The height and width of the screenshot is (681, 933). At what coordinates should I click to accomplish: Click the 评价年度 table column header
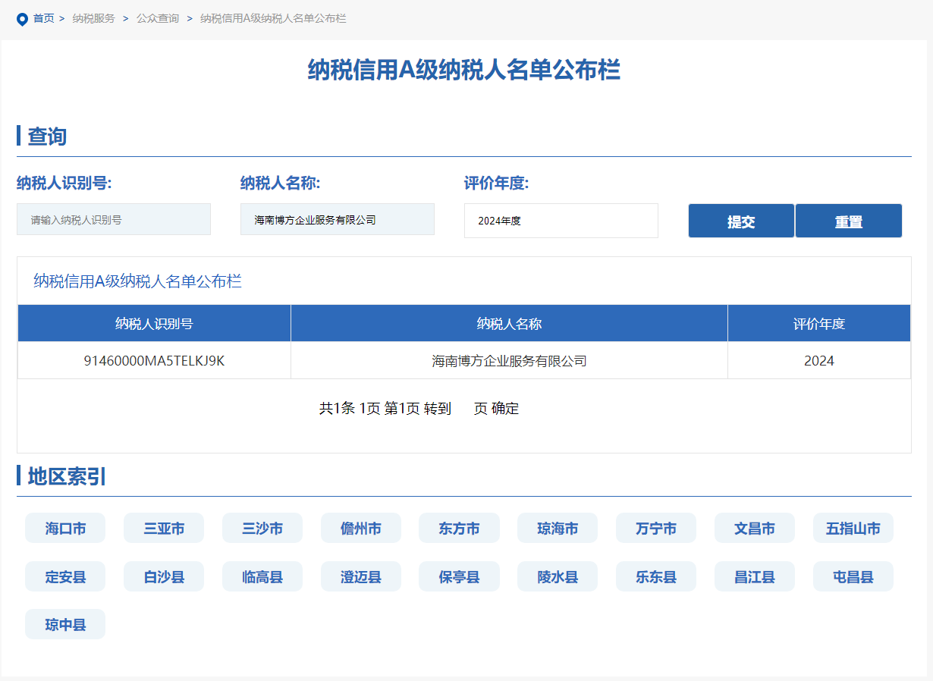click(x=819, y=324)
